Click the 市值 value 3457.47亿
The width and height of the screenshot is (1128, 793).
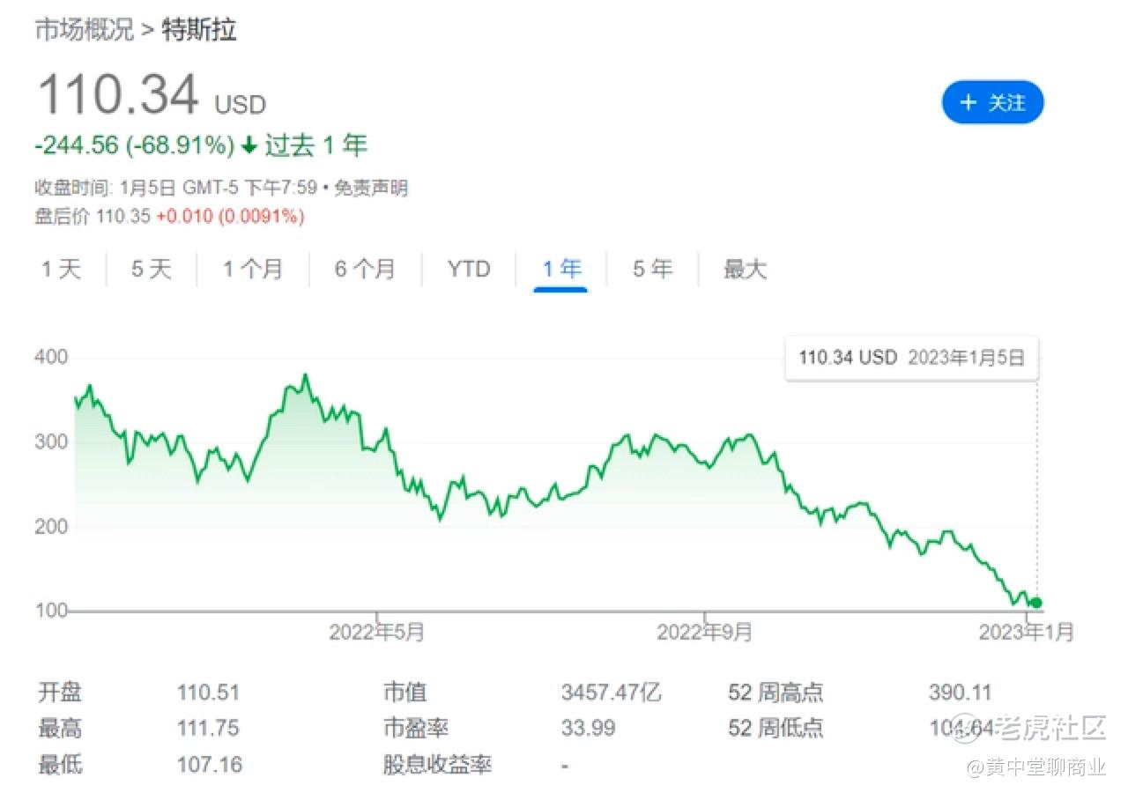click(611, 693)
